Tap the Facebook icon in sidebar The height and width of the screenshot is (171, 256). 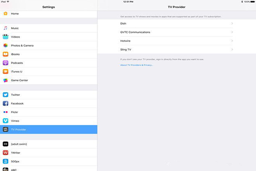tap(6, 103)
